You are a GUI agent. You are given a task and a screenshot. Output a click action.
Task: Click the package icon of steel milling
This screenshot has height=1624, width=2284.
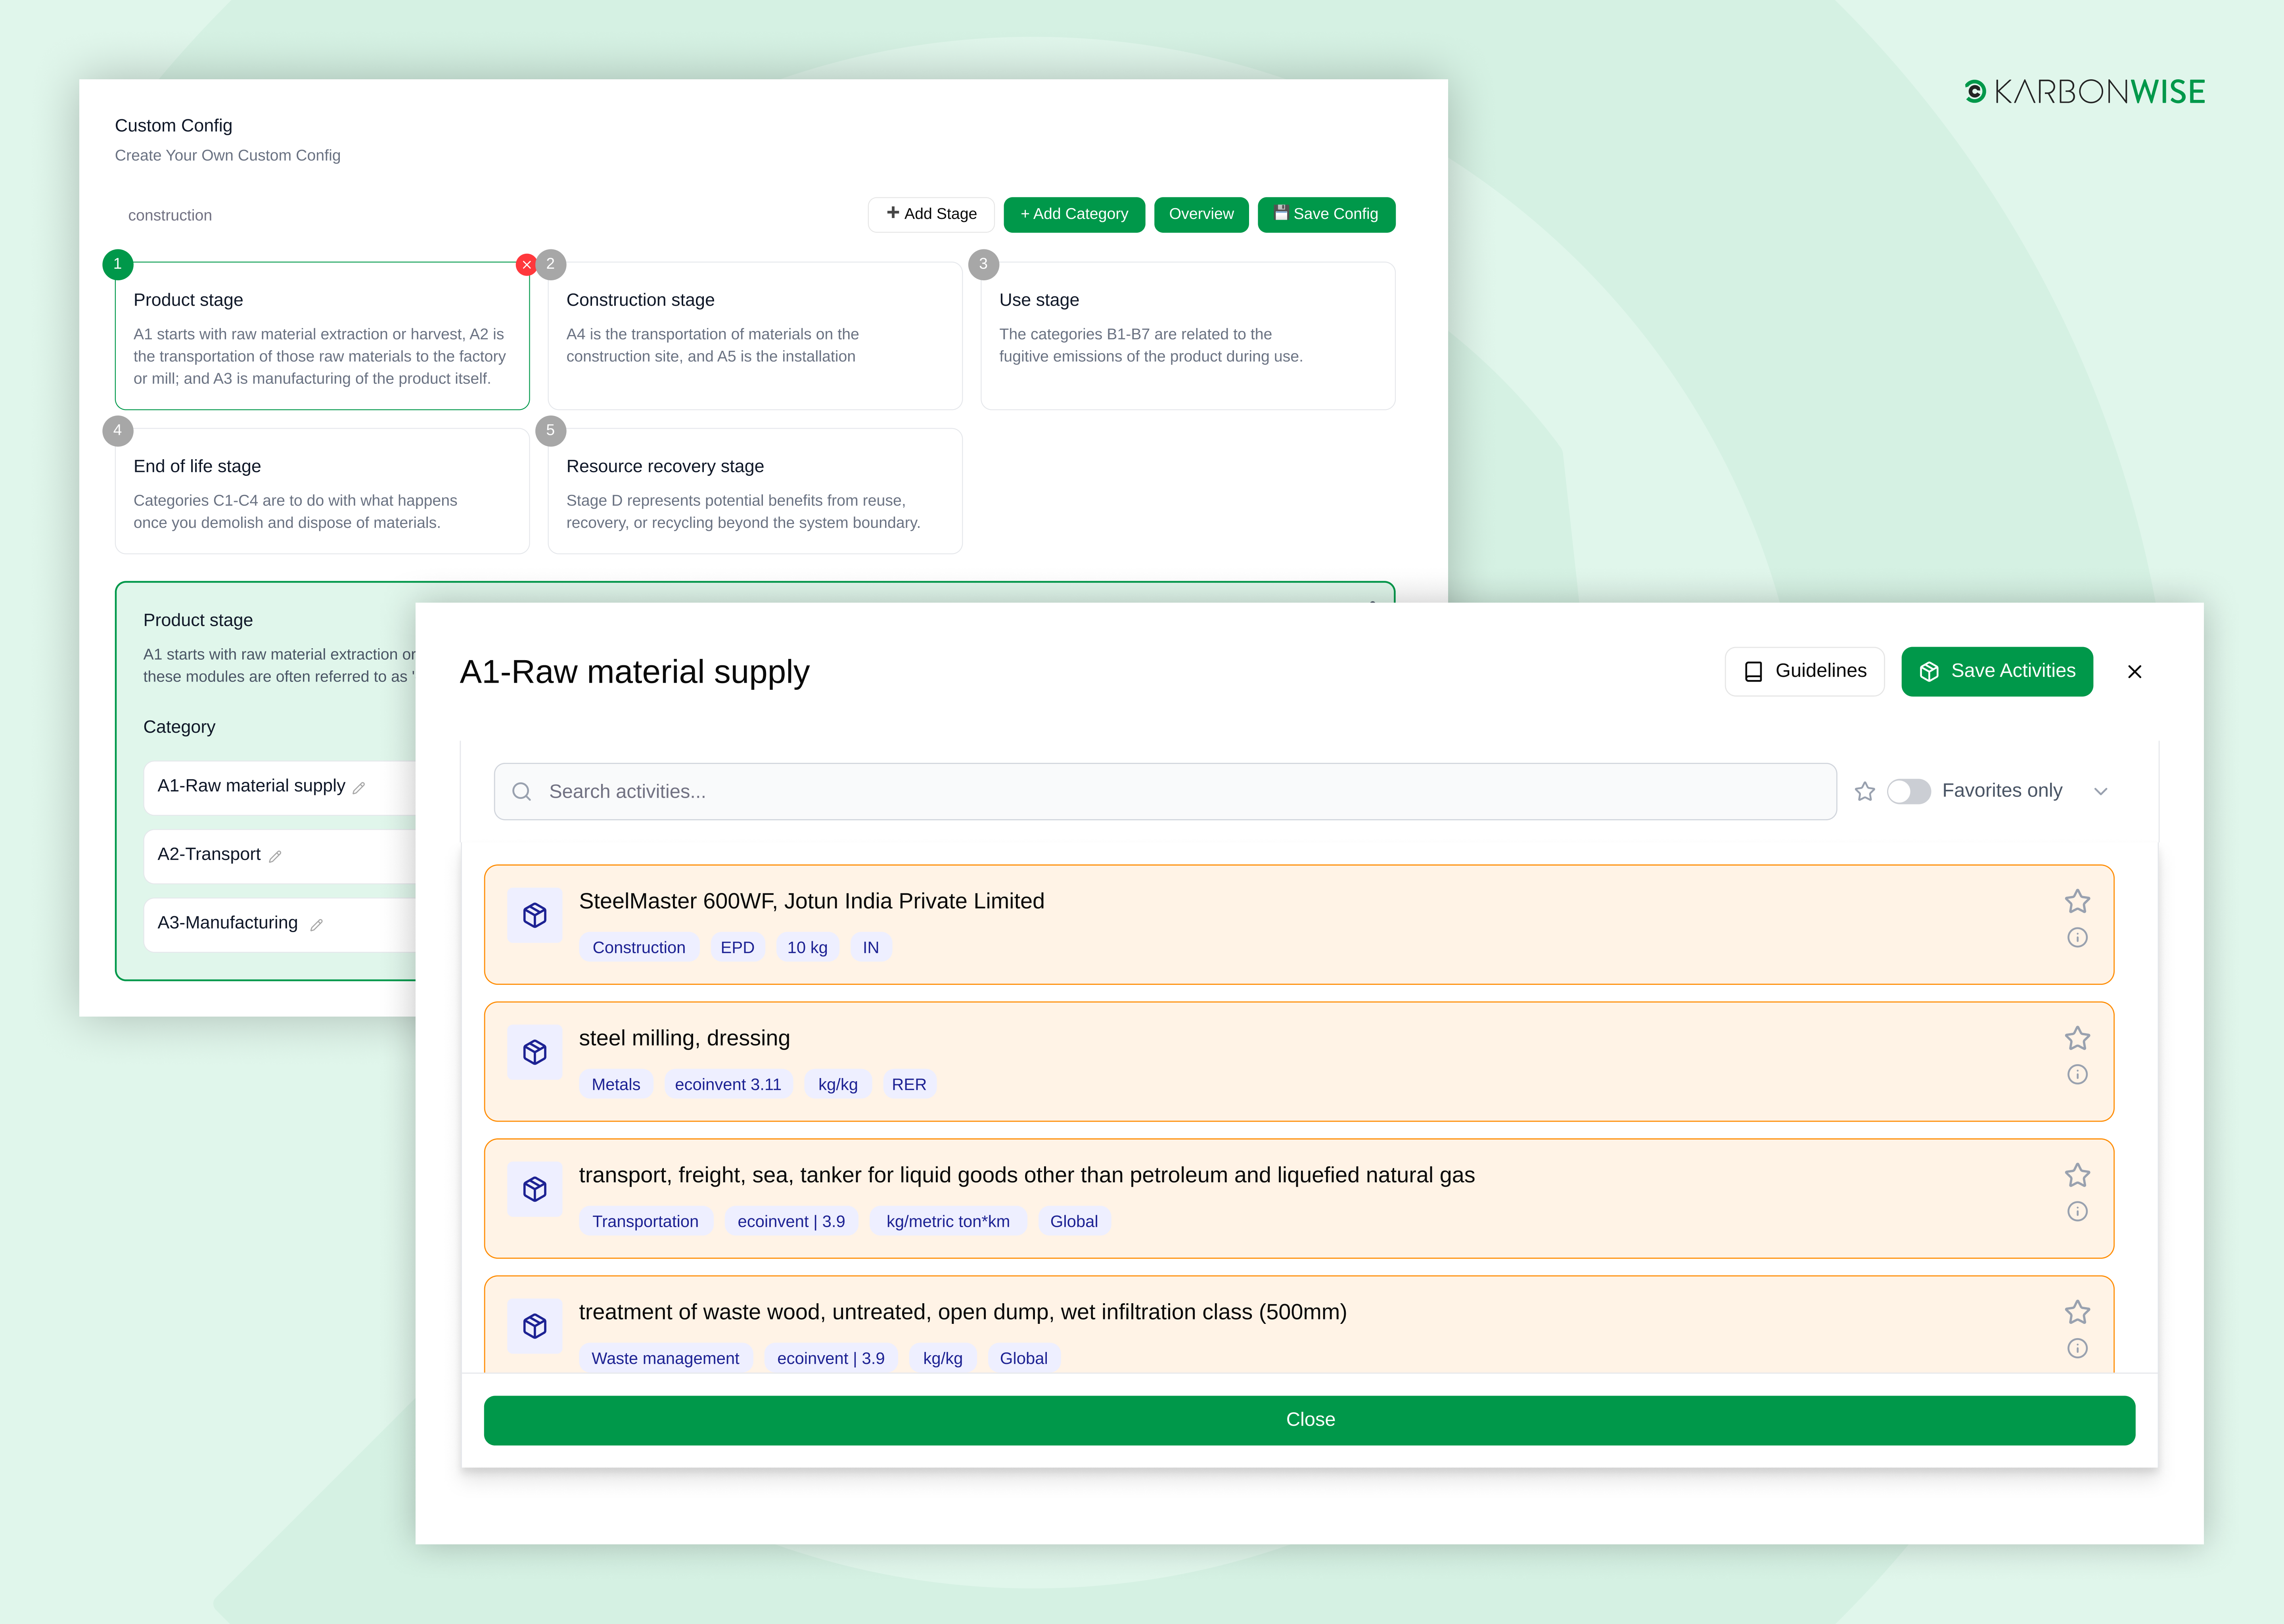click(x=535, y=1052)
